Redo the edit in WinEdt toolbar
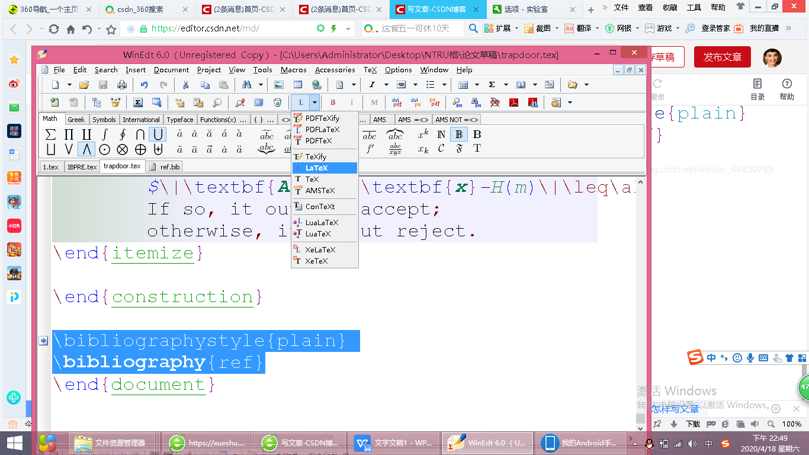The height and width of the screenshot is (455, 809). (163, 85)
